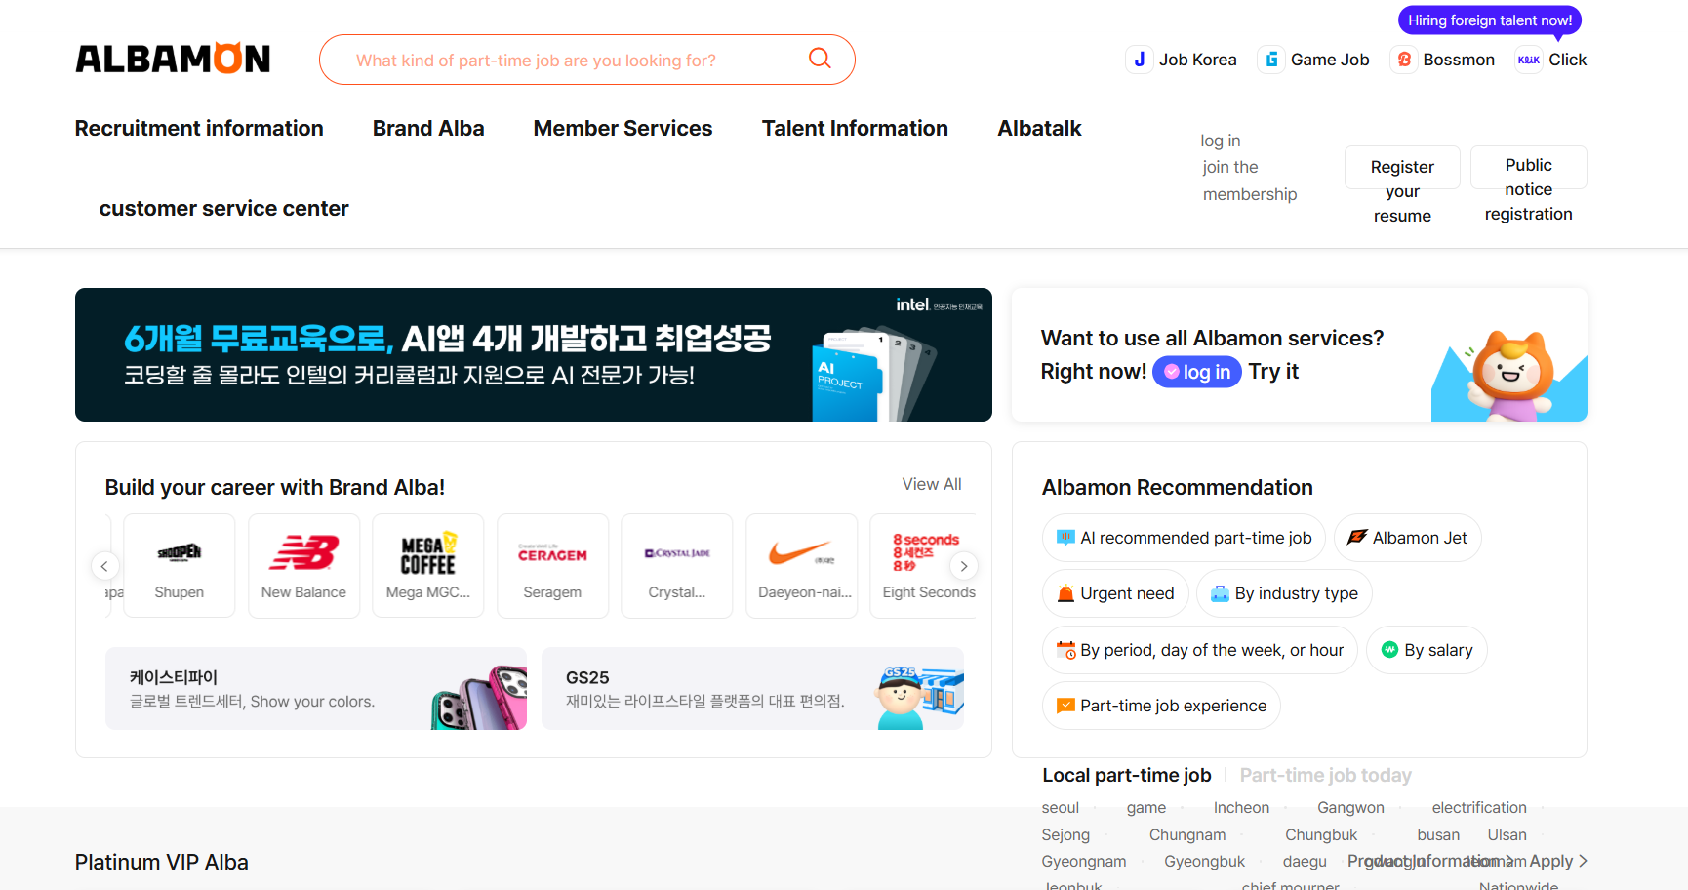Image resolution: width=1688 pixels, height=890 pixels.
Task: Click the Albamon mascot illustration
Action: (x=1509, y=374)
